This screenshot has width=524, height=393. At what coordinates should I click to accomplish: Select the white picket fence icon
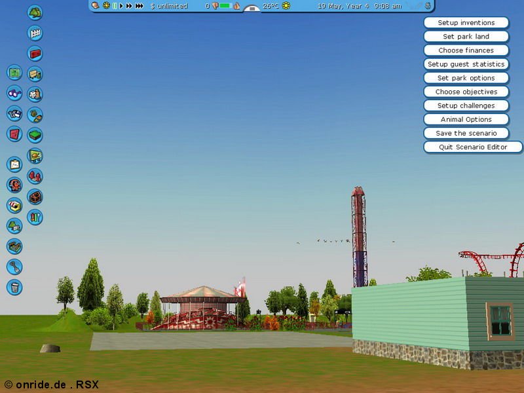pos(35,33)
